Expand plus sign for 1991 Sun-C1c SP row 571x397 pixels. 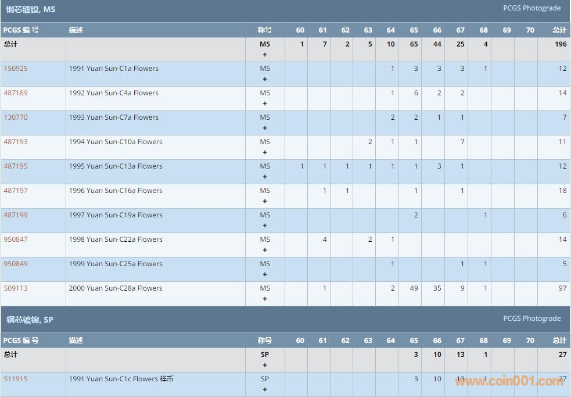265,389
